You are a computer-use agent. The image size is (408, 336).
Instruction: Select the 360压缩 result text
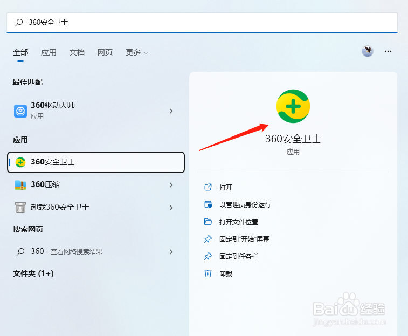point(45,184)
